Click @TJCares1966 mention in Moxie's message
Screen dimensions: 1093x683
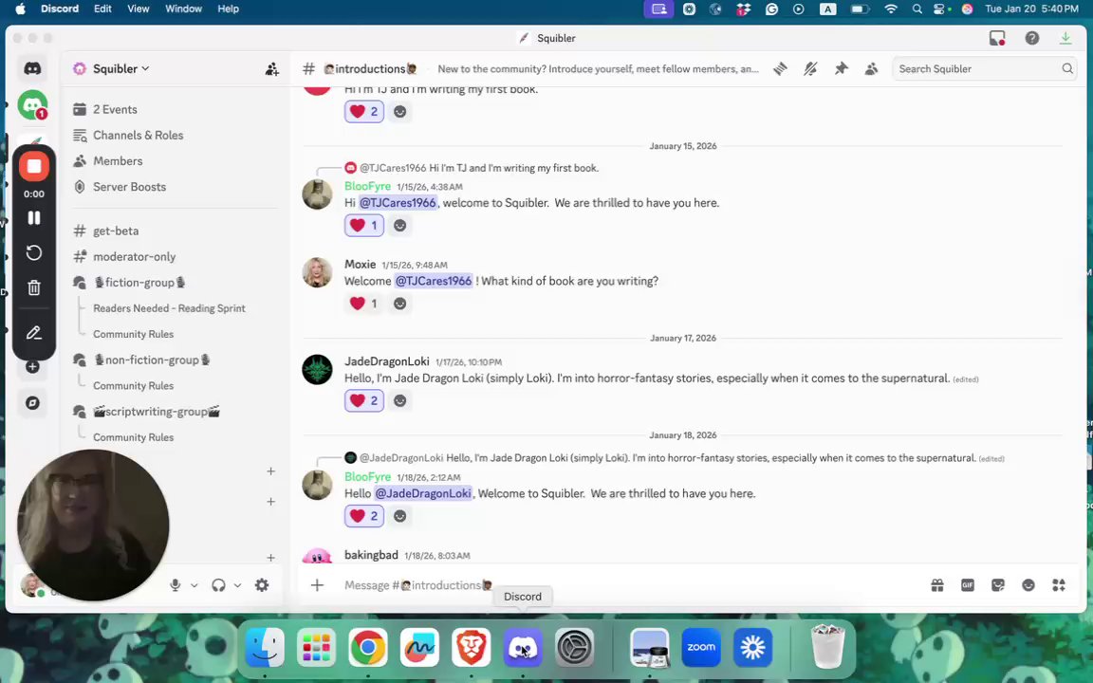click(x=433, y=281)
